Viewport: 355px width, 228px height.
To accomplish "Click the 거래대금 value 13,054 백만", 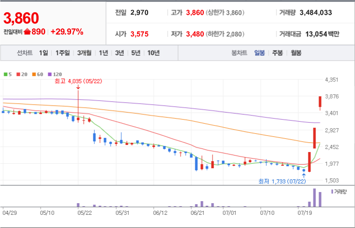I will (322, 34).
